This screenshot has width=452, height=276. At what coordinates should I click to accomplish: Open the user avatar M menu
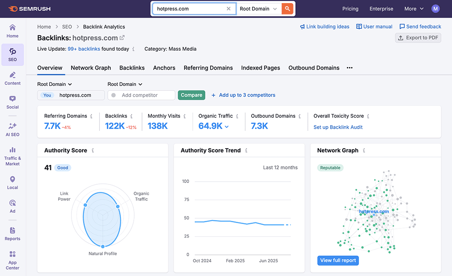tap(435, 9)
